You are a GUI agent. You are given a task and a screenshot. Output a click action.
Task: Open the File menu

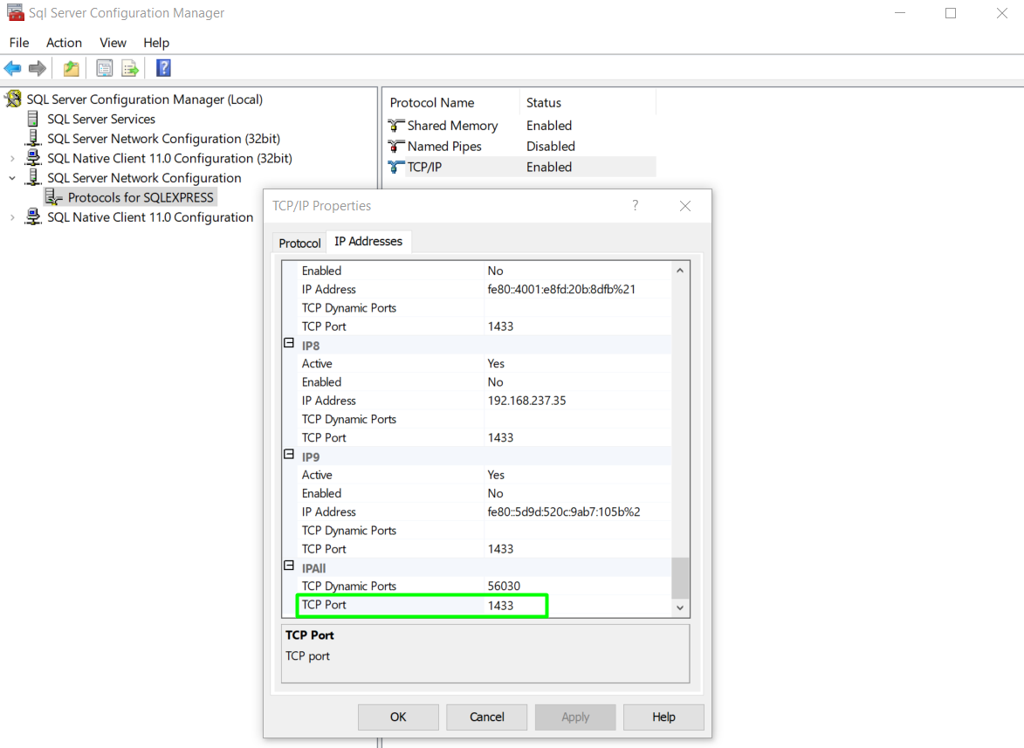click(x=19, y=43)
